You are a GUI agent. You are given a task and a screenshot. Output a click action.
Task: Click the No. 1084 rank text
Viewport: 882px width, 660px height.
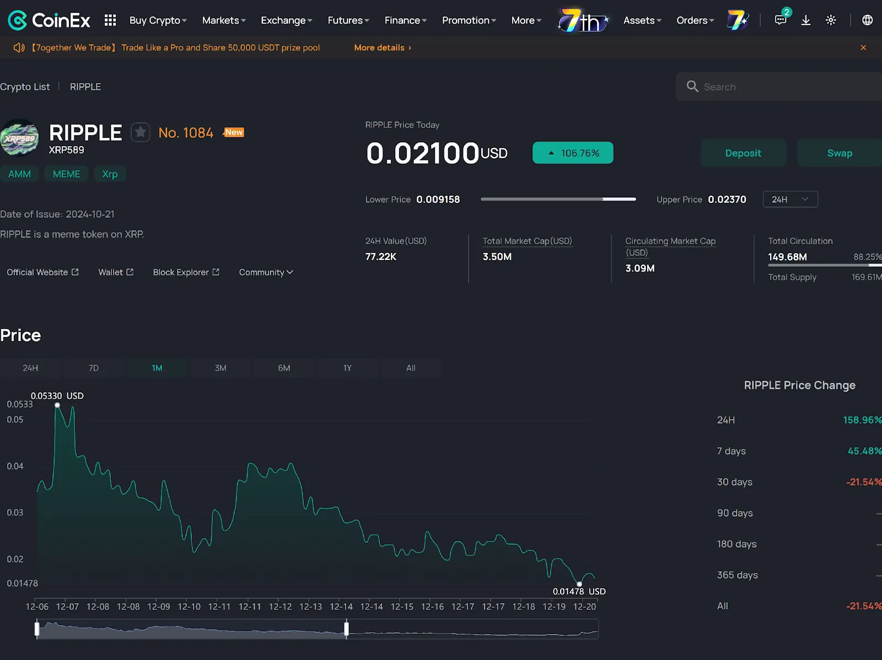click(186, 133)
